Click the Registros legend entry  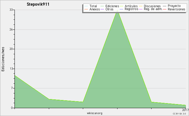129,9
